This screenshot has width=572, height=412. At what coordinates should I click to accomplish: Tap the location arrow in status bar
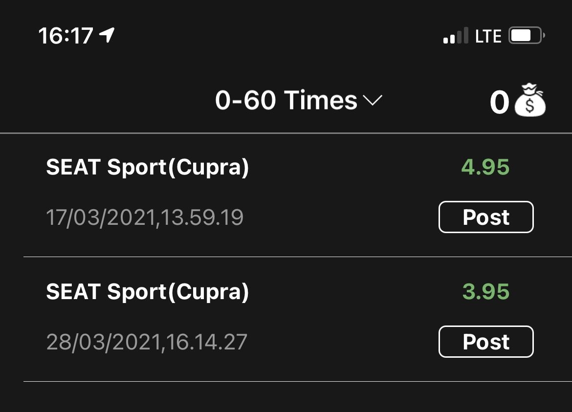[107, 35]
